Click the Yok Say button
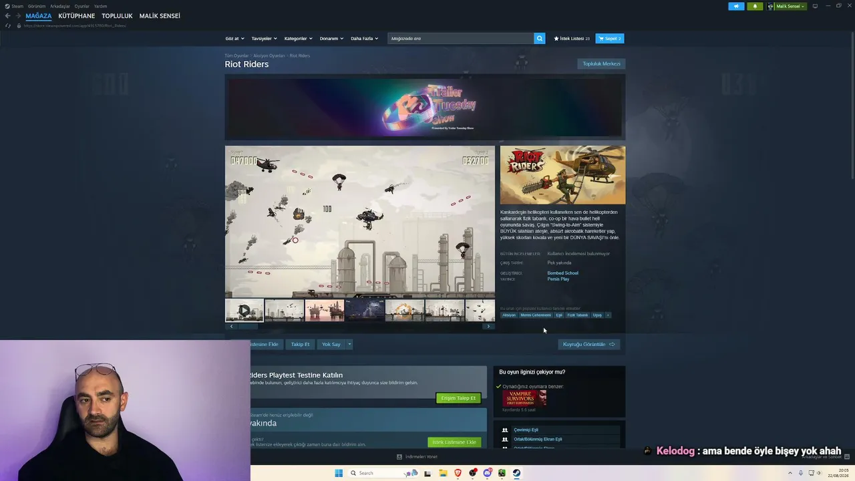The height and width of the screenshot is (481, 855). pyautogui.click(x=331, y=344)
